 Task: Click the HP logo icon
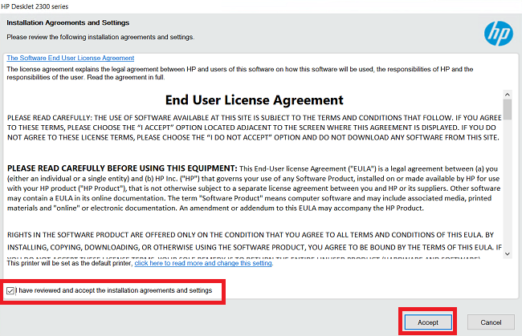(499, 34)
